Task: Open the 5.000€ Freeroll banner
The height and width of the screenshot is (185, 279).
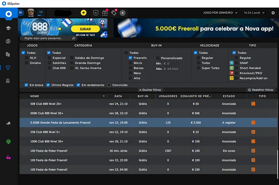Action: click(x=196, y=28)
